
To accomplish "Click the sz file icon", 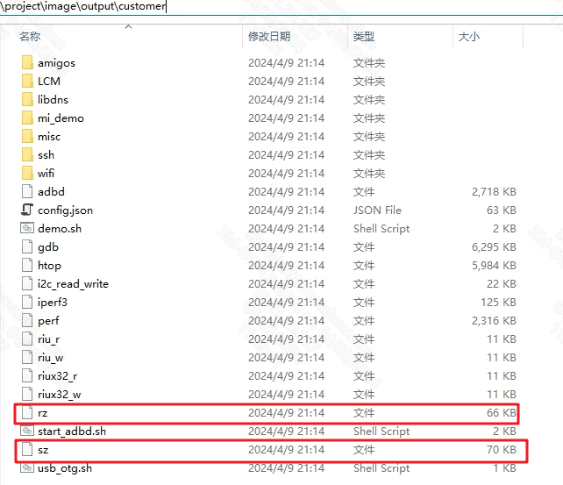I will [x=27, y=449].
